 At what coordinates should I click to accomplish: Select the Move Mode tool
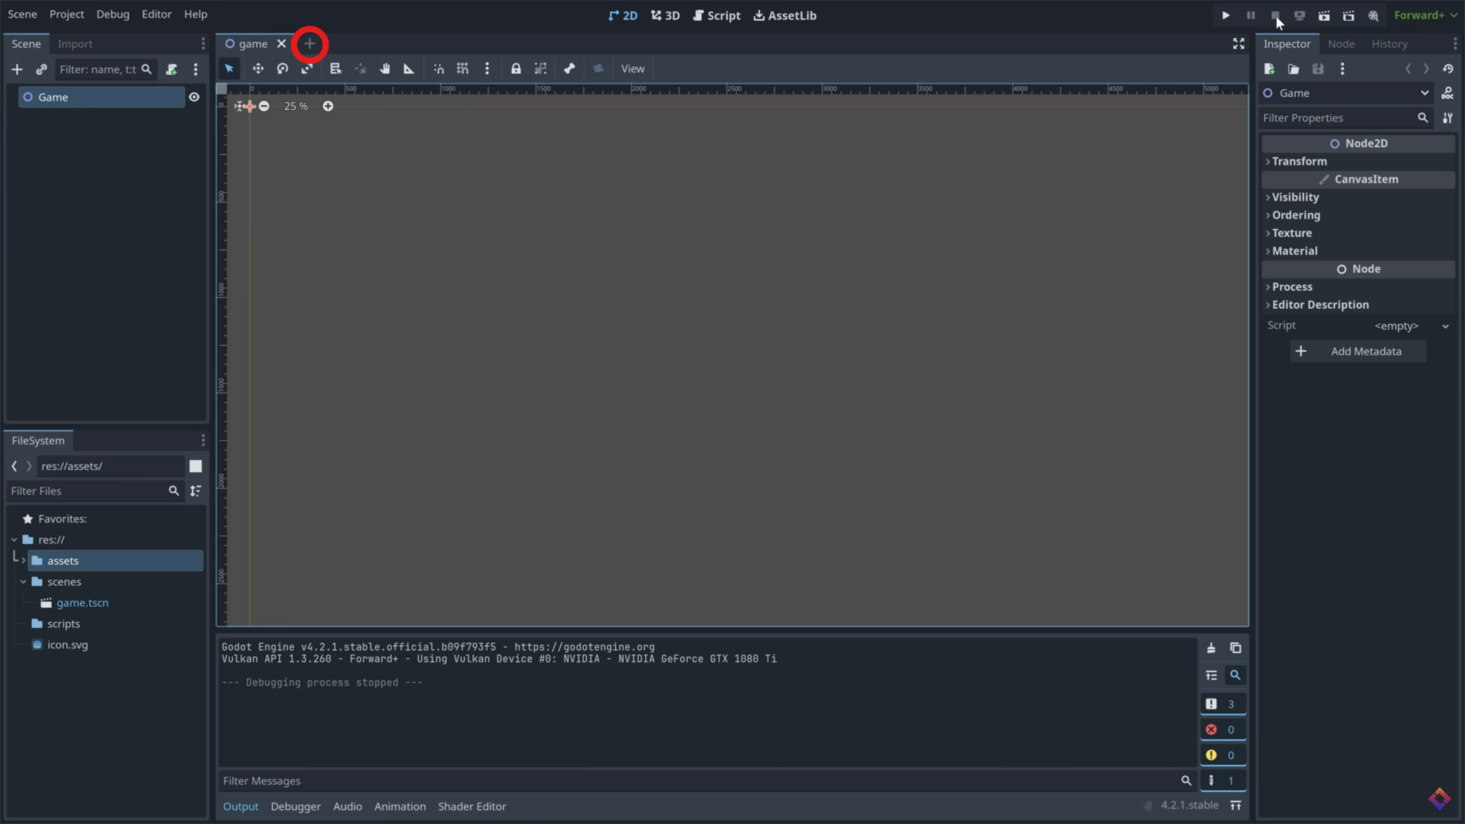click(258, 69)
